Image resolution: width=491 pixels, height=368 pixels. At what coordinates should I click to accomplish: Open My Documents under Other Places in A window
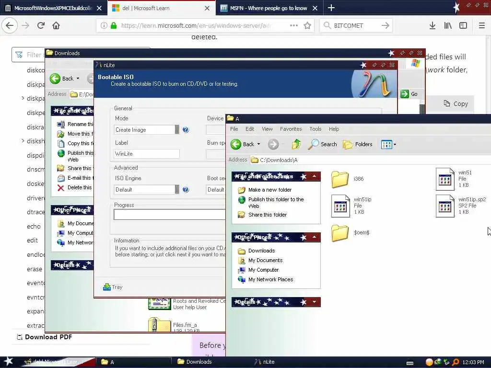tap(265, 260)
